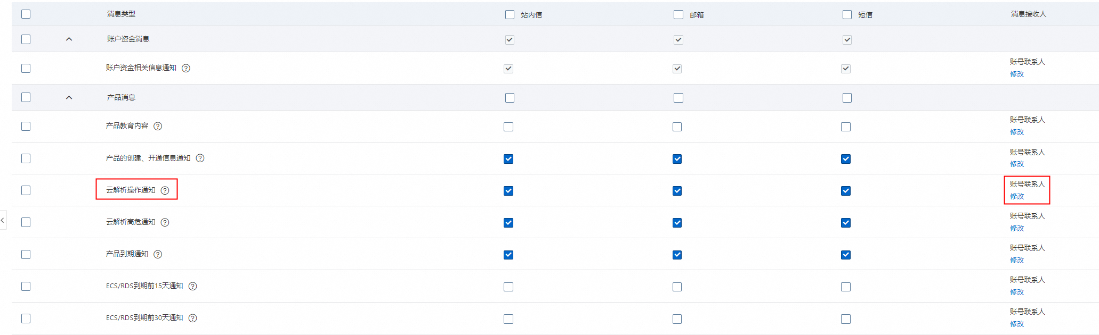Click help icon next to 云解析操作通知

click(165, 190)
